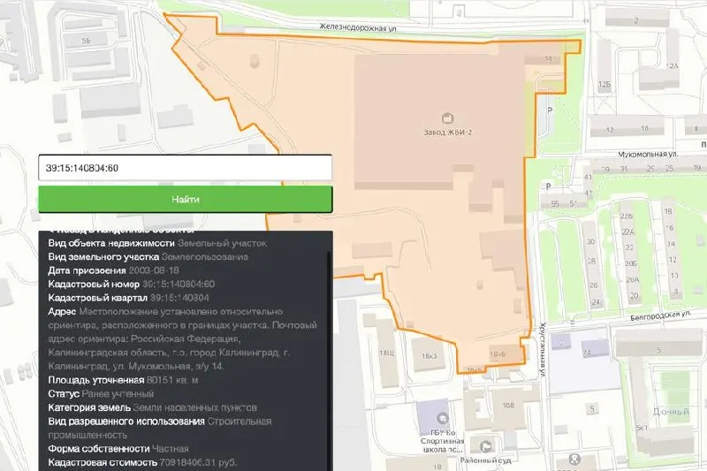This screenshot has width=707, height=471.
Task: Click the Вид земельного участка row
Action: 148,257
